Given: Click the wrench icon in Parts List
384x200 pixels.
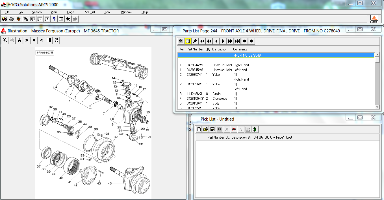Looking at the screenshot, I should [x=195, y=41].
